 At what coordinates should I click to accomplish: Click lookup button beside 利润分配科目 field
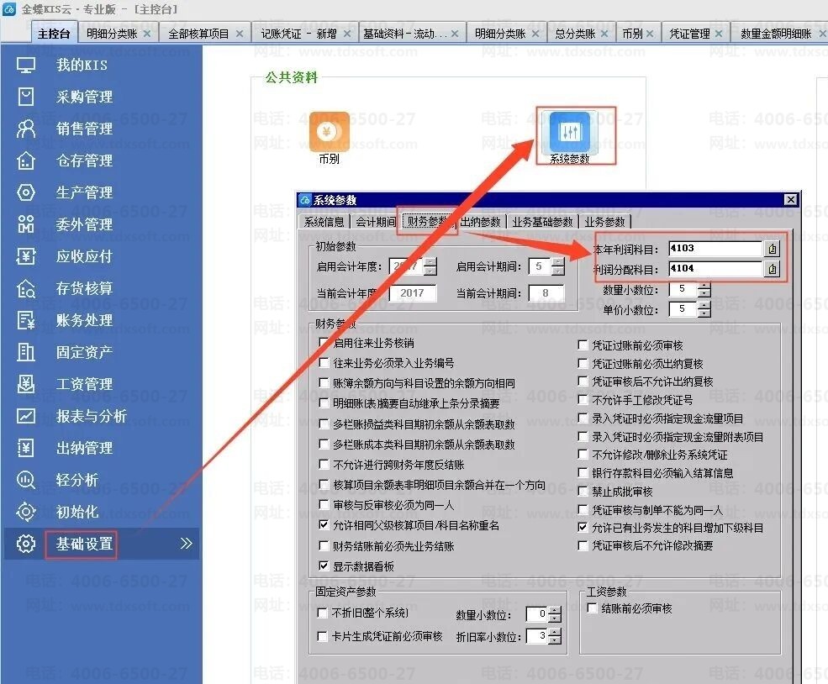[x=772, y=269]
